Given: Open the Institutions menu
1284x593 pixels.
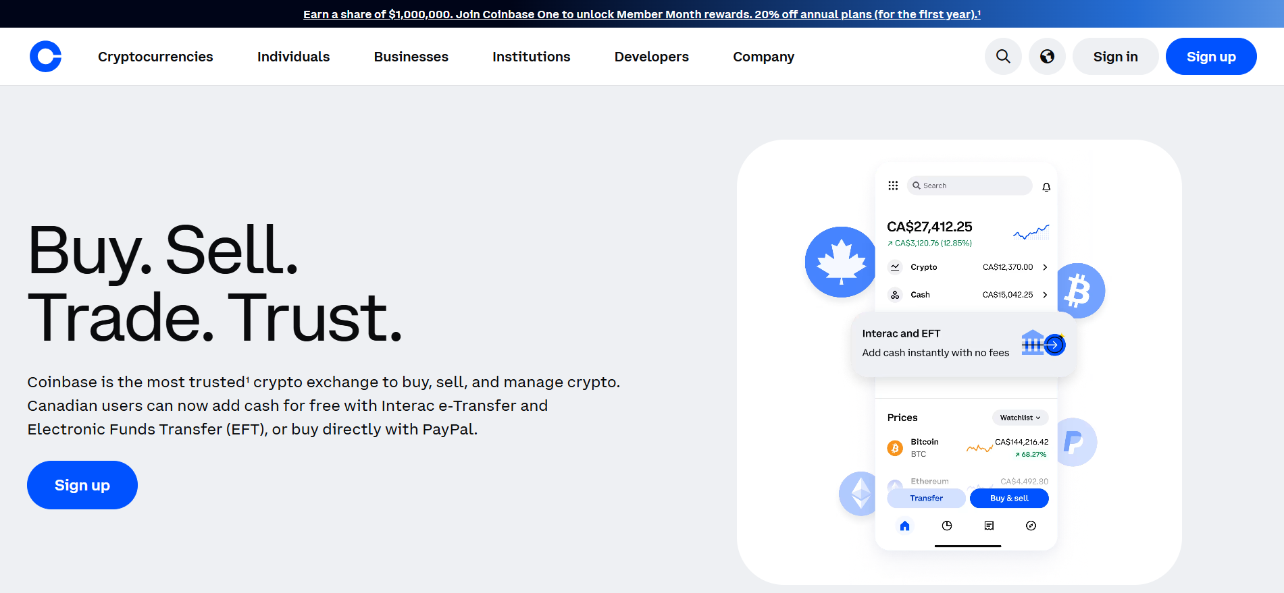Looking at the screenshot, I should [x=531, y=57].
